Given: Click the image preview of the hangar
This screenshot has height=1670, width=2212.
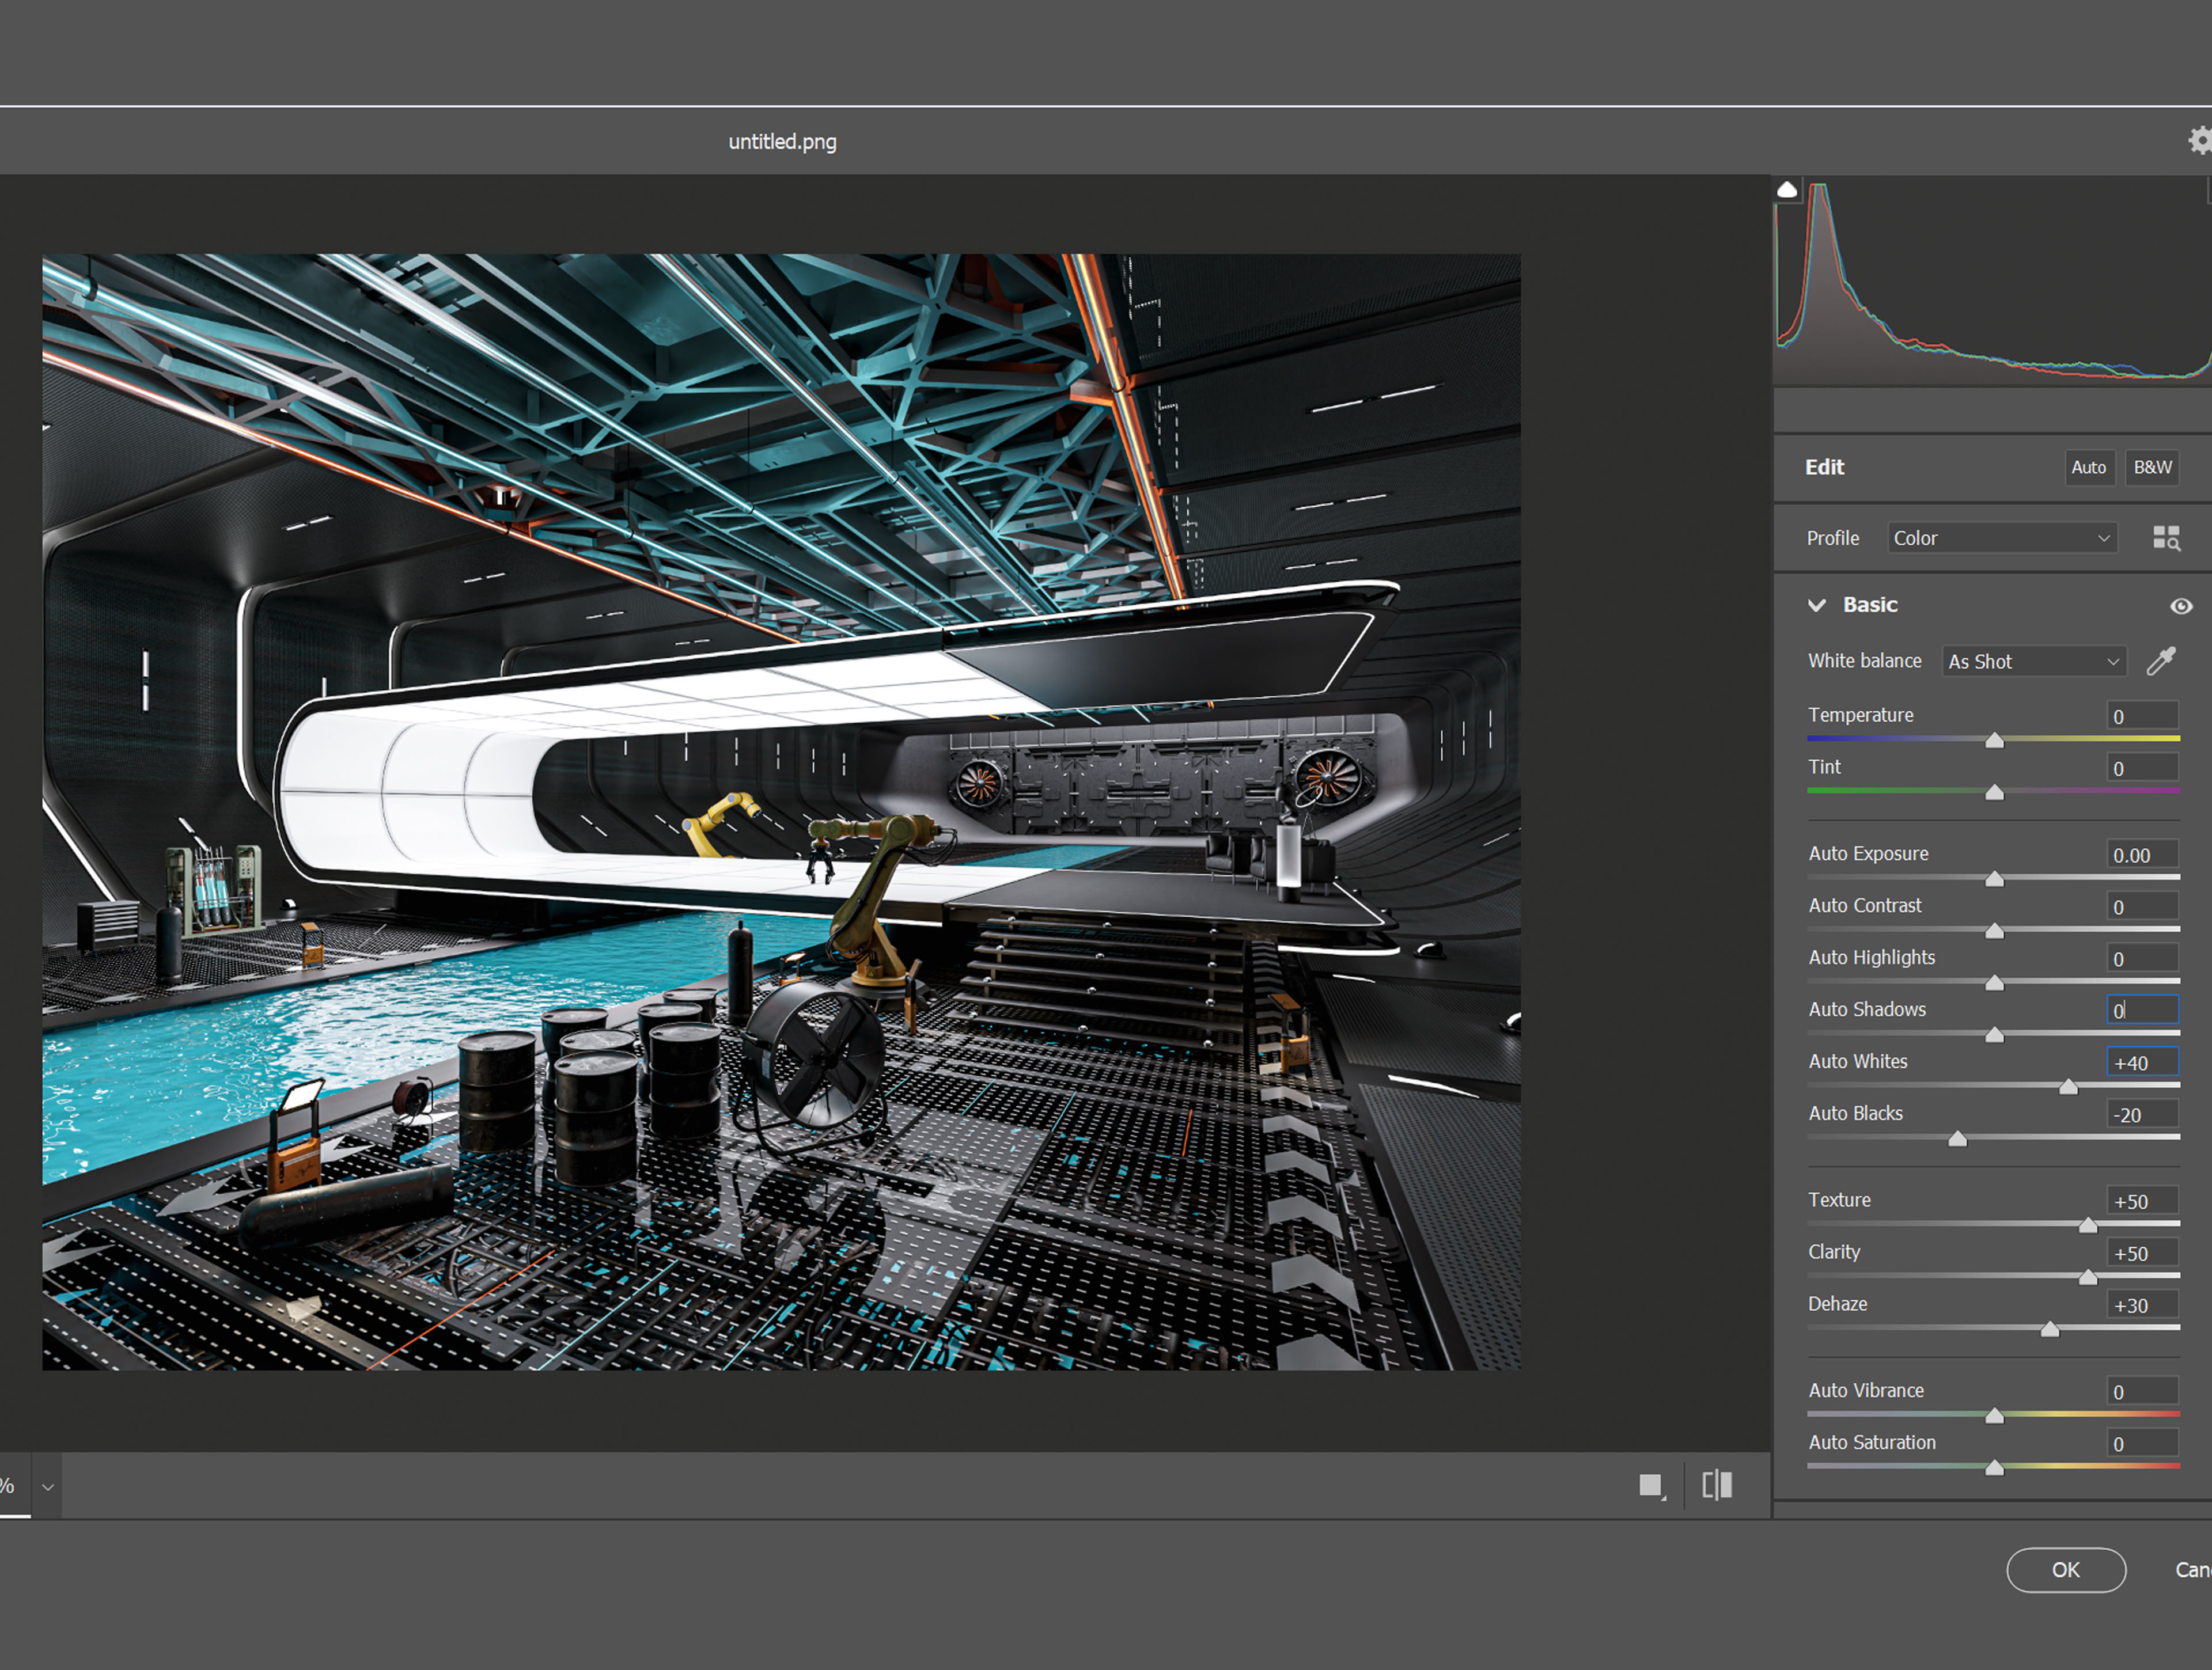Looking at the screenshot, I should click(x=781, y=811).
